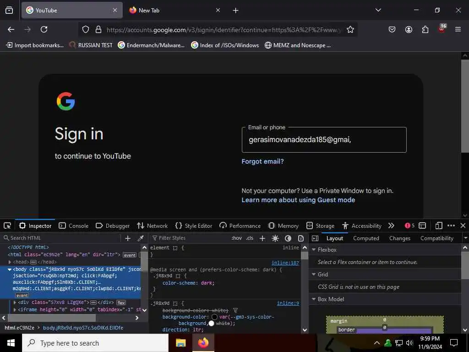
Task: Toggle the three-pane inspector icon
Action: click(x=315, y=238)
